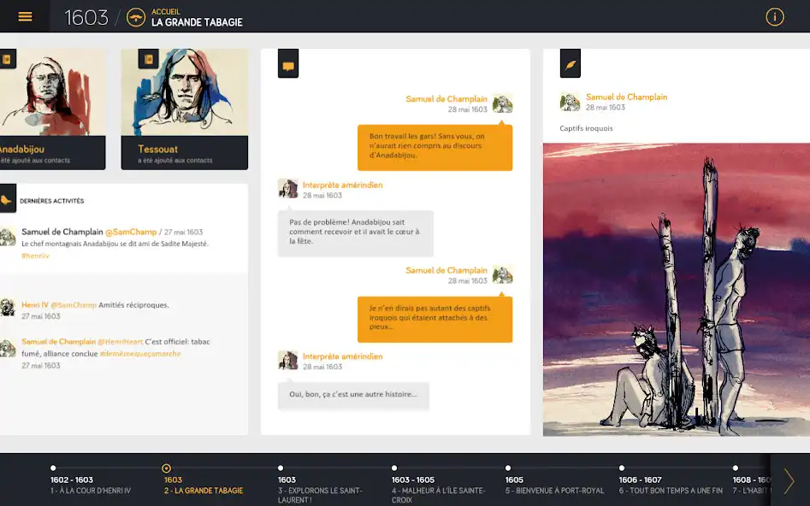Click the '28 mai 1603' date in the journal post
The height and width of the screenshot is (506, 810).
(x=606, y=108)
